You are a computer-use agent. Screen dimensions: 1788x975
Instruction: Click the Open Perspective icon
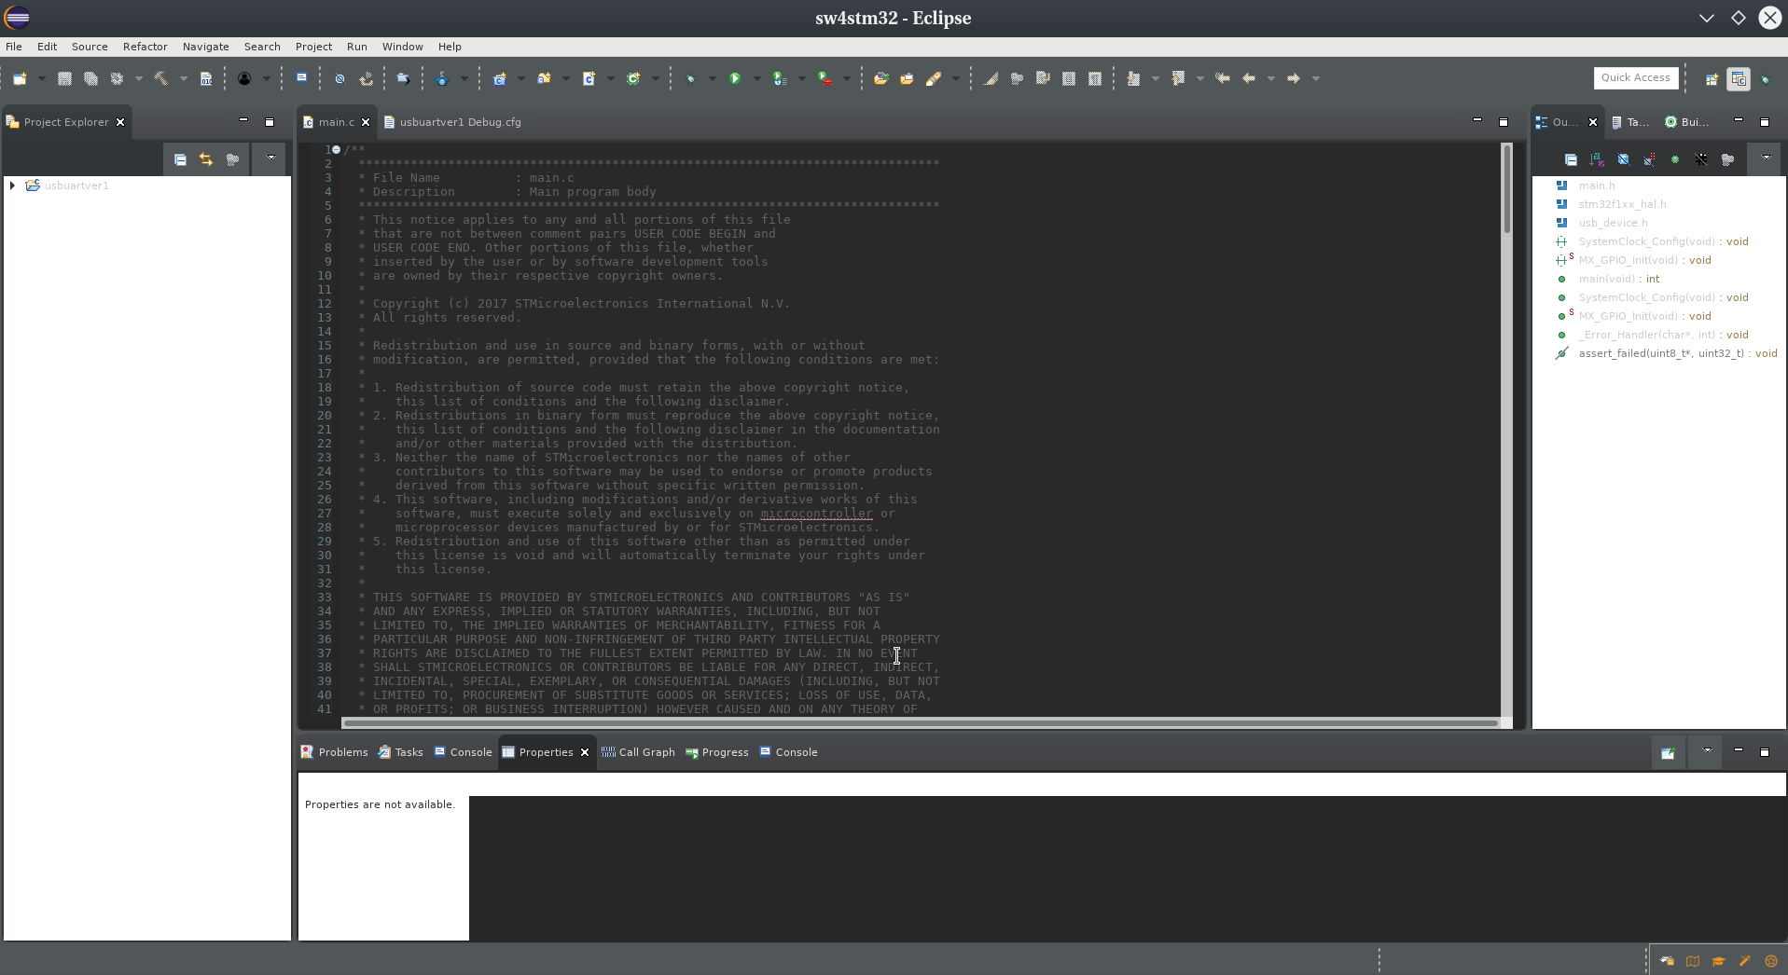[x=1712, y=79]
